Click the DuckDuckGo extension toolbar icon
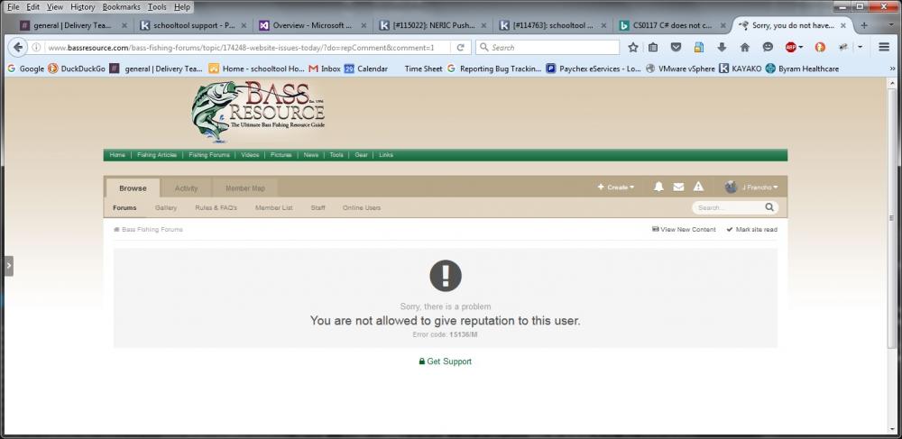 [820, 48]
